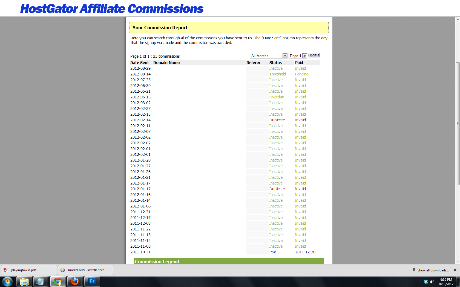Click the Overdue status text

[277, 97]
